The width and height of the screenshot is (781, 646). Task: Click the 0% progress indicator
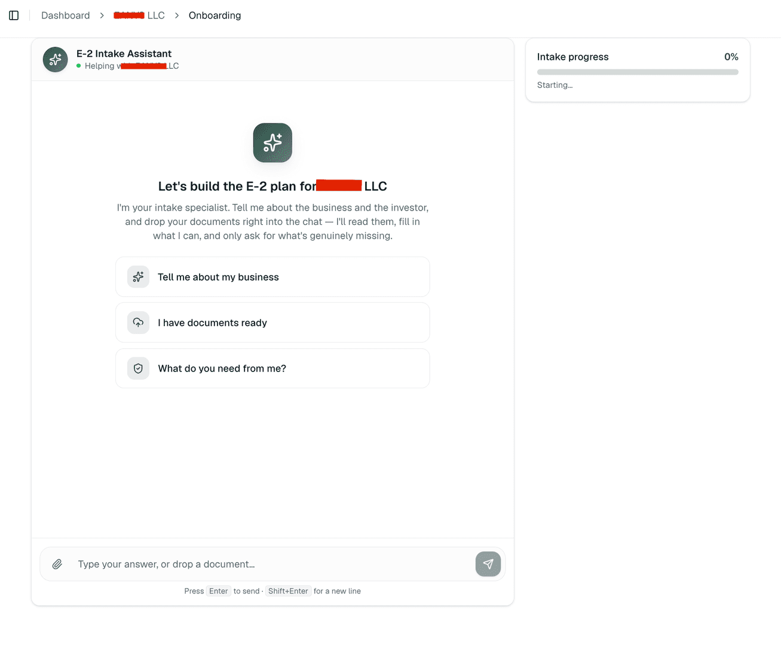coord(731,57)
